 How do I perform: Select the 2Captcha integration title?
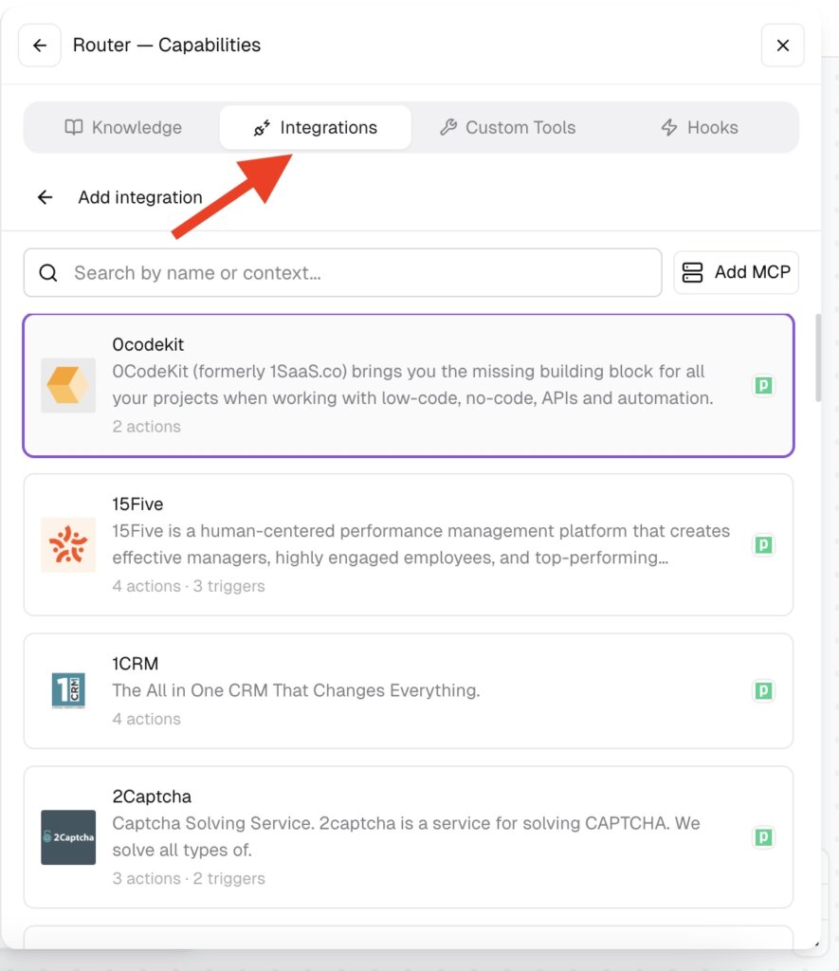coord(152,797)
